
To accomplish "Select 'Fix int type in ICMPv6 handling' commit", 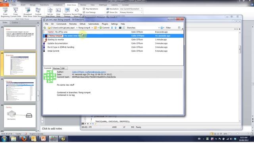I will point(114,47).
